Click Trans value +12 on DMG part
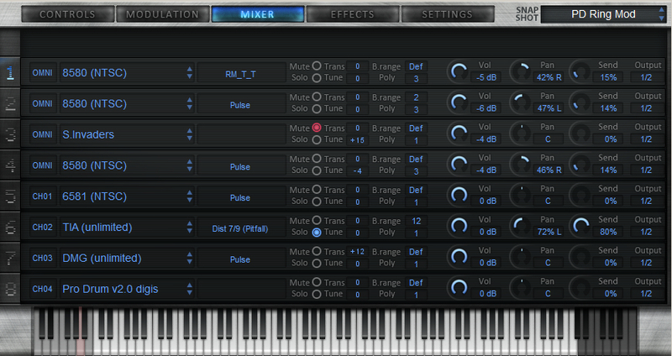Image resolution: width=672 pixels, height=356 pixels. pos(358,252)
